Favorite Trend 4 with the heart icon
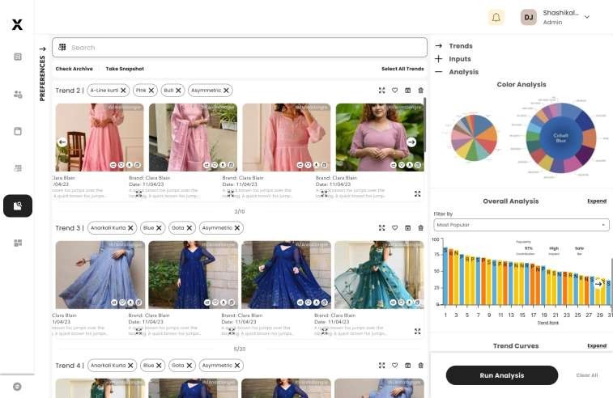Image resolution: width=613 pixels, height=398 pixels. (395, 365)
